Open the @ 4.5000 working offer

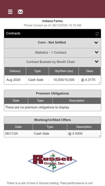[x=84, y=134]
